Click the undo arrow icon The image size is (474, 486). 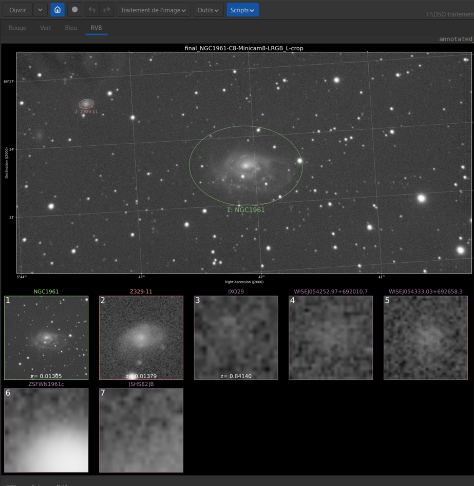click(x=92, y=10)
